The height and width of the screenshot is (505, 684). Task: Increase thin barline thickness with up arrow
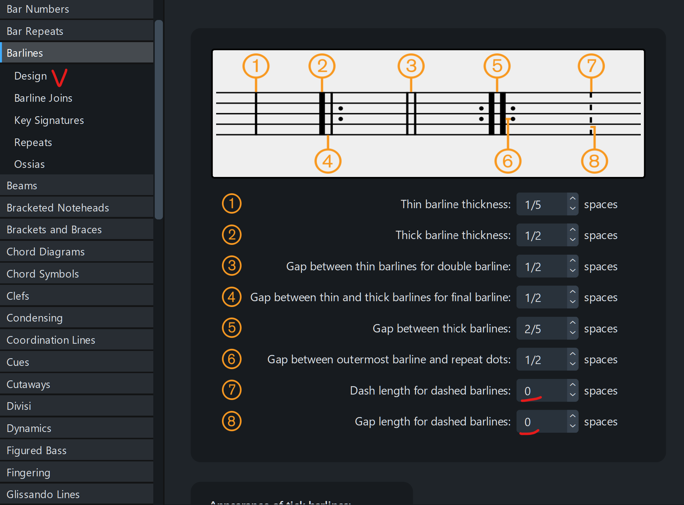[x=572, y=199]
